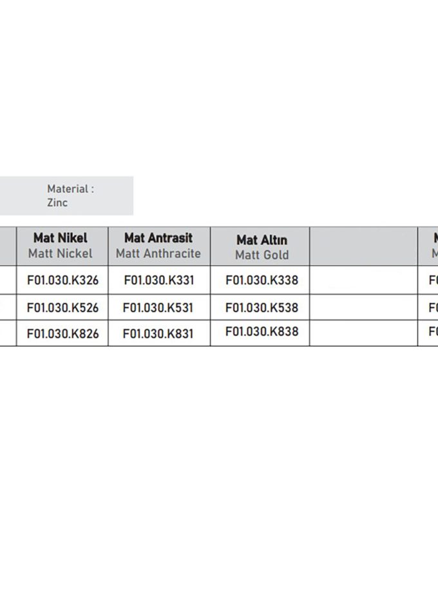438x592 pixels.
Task: Pick the F01.030.K826 code
Action: click(62, 333)
